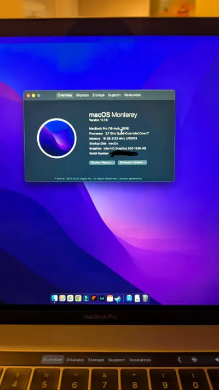219x390 pixels.
Task: Click the MacBook Pro model line
Action: pyautogui.click(x=109, y=128)
